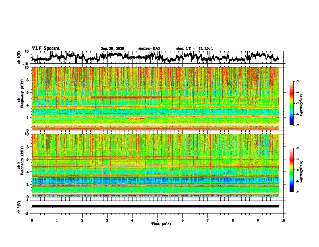This screenshot has height=247, width=319.
Task: Select the 'start UT = 12:20: 1' text
Action: click(195, 48)
